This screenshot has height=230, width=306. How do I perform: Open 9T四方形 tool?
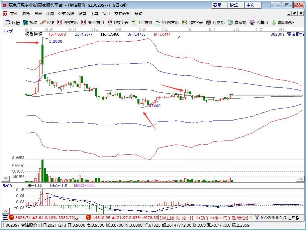(x=168, y=23)
